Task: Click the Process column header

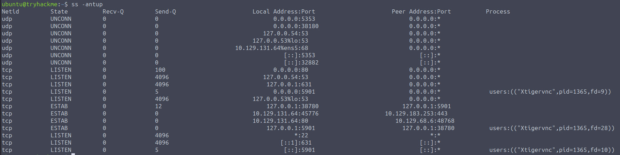Action: [497, 11]
